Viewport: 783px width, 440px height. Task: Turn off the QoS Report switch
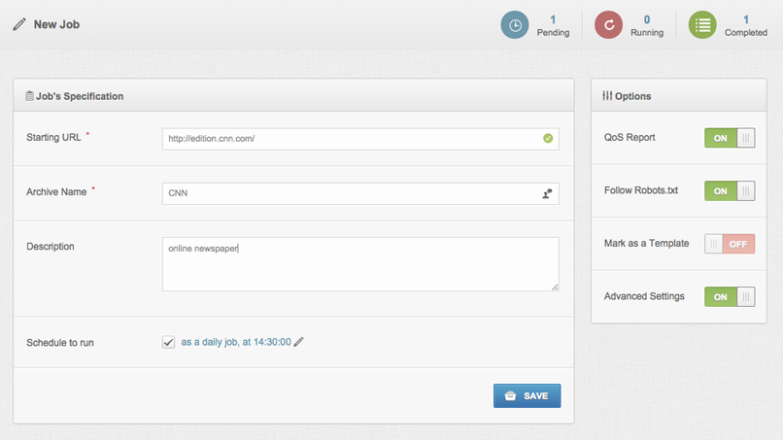coord(730,138)
